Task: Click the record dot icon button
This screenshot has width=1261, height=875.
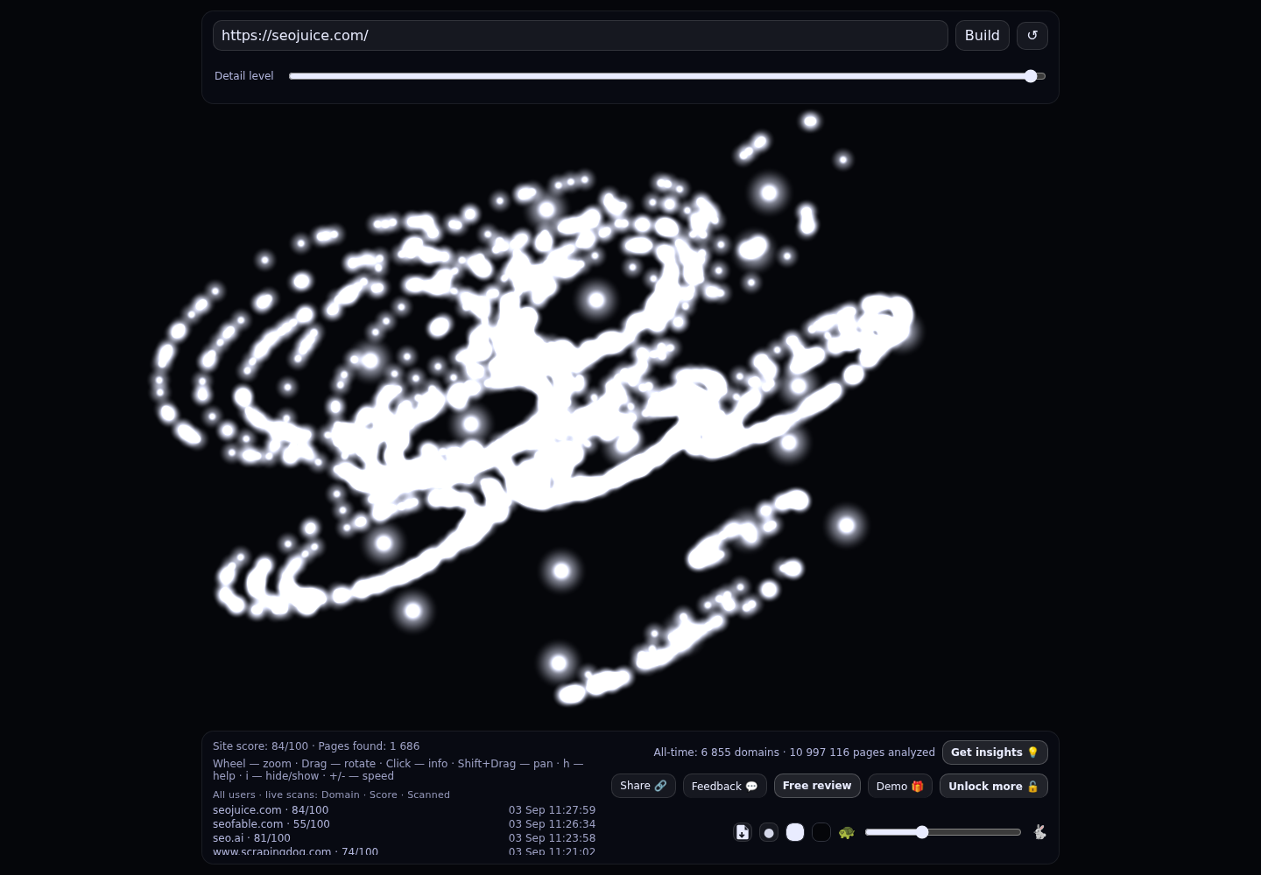Action: pos(769,832)
